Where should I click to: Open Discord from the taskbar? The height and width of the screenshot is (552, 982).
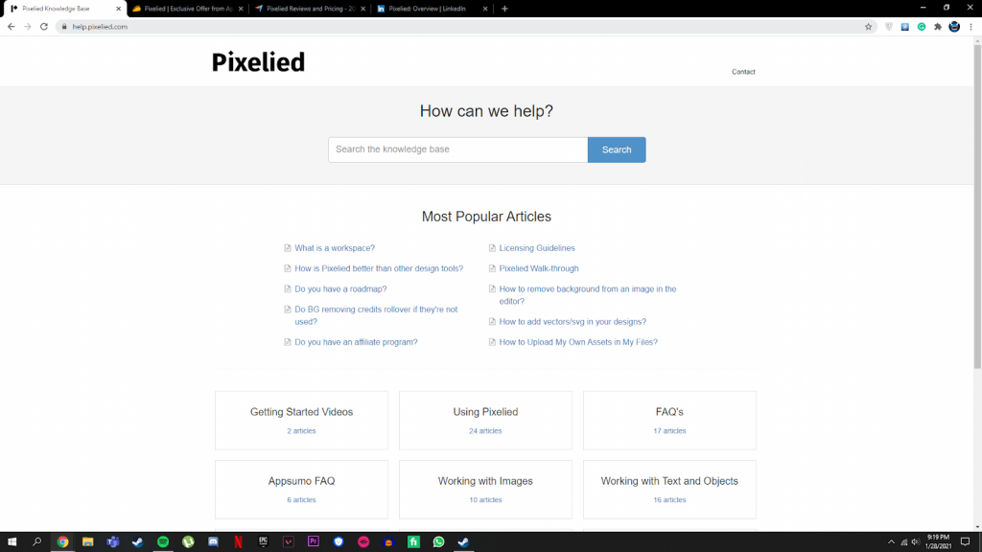click(x=213, y=542)
